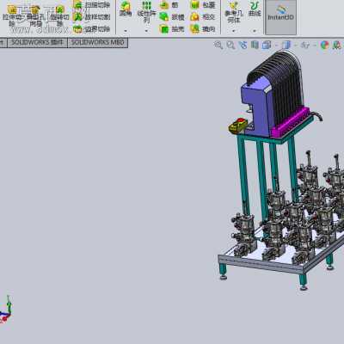Click the Previous View icon
Screen dimensions: 344x344
(243, 45)
